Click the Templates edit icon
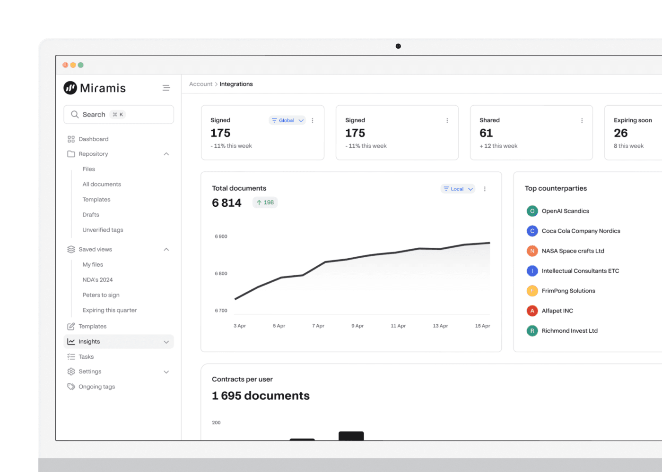Screen dimensions: 662x472 (x=71, y=326)
